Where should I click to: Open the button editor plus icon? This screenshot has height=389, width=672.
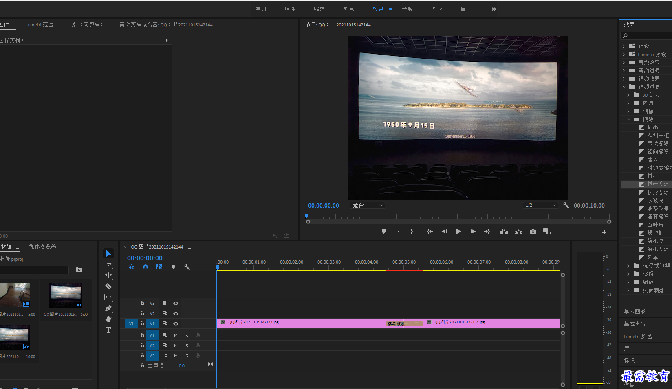[604, 232]
